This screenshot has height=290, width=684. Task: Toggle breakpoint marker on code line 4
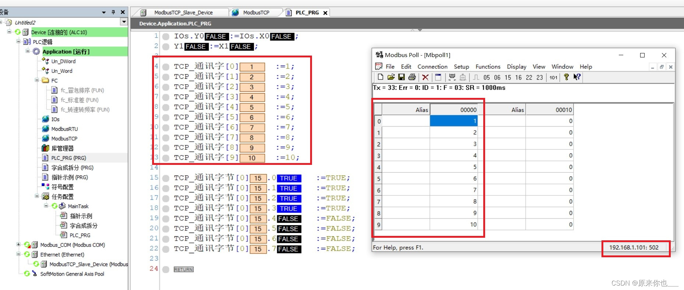point(166,67)
